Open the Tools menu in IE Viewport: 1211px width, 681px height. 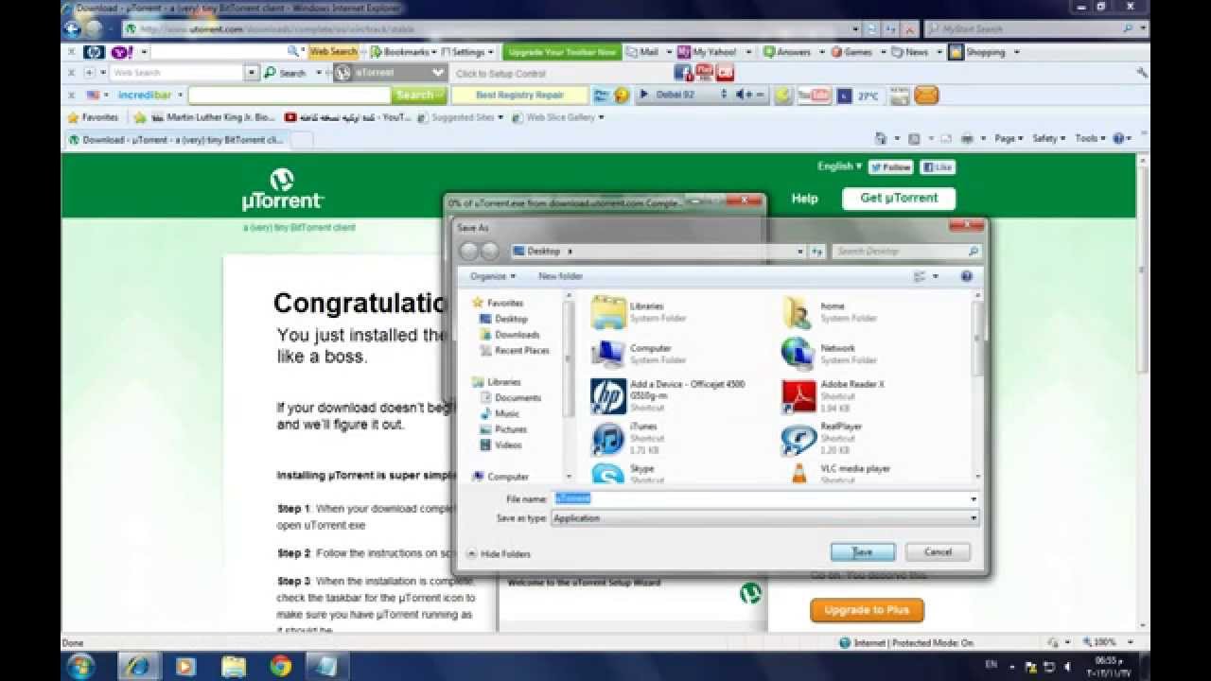coord(1089,138)
